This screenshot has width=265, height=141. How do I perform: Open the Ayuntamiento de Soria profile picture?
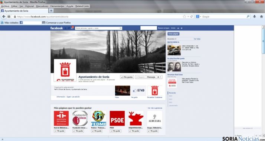click(65, 70)
